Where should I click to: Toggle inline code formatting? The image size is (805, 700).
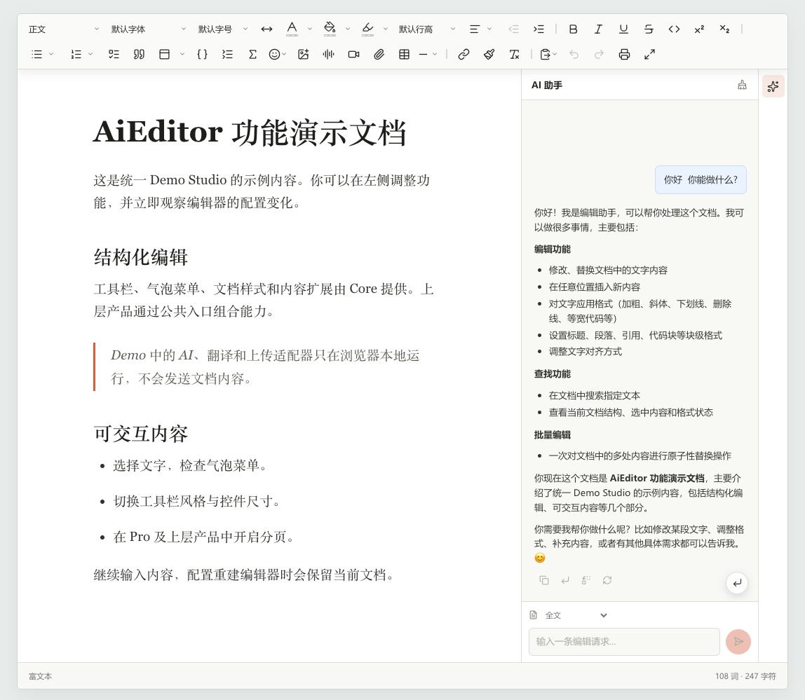(x=674, y=29)
